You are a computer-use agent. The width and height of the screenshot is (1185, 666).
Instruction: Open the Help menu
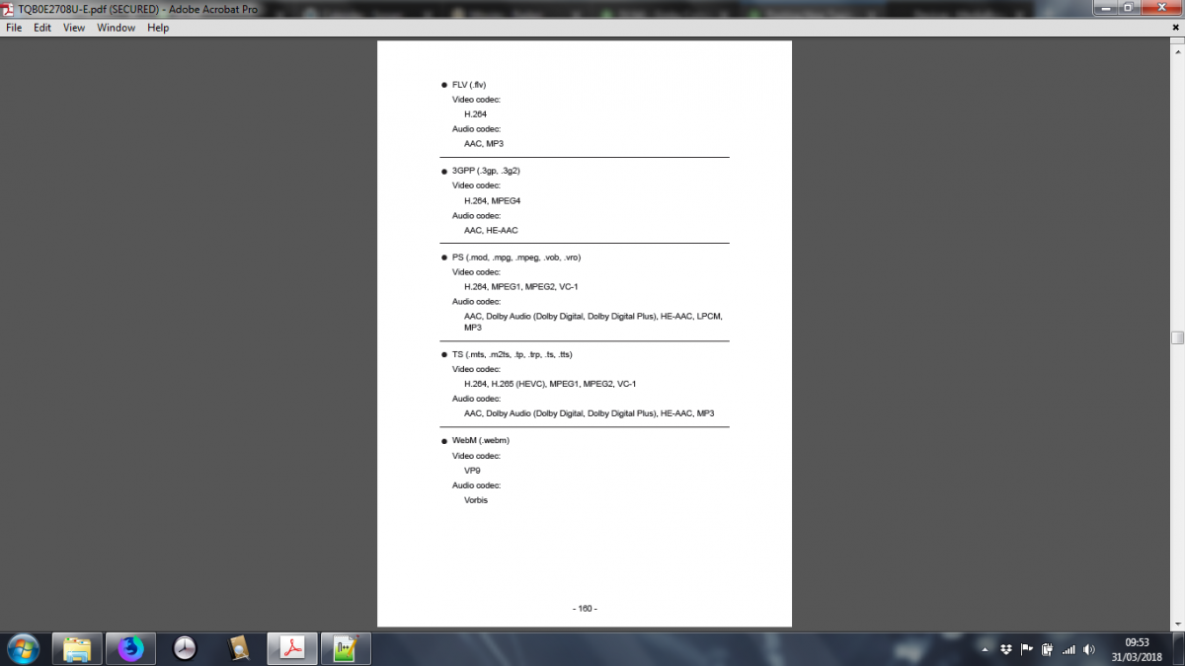click(x=158, y=28)
